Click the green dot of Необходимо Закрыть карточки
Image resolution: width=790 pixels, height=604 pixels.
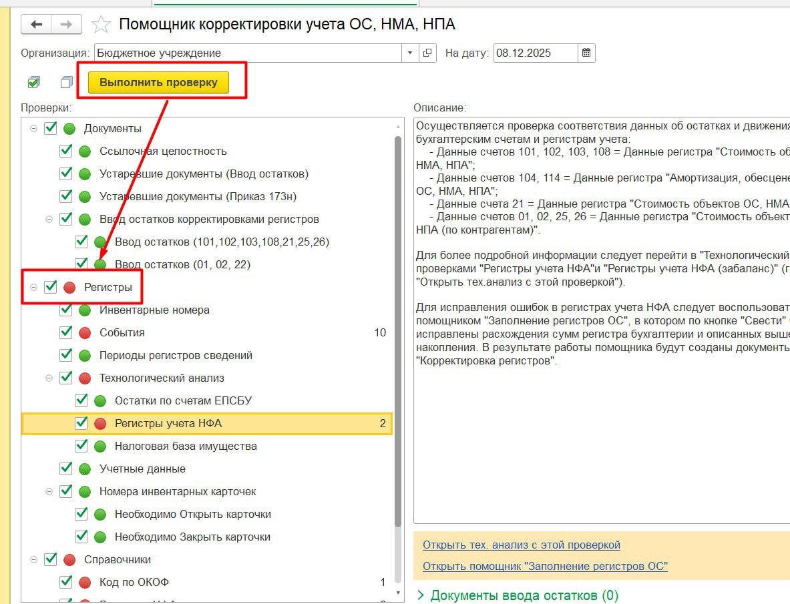[x=100, y=537]
